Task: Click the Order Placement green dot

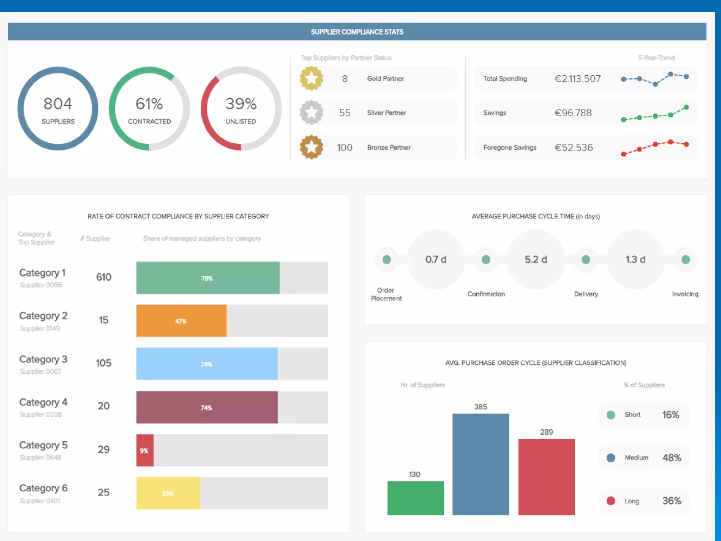Action: 387,260
